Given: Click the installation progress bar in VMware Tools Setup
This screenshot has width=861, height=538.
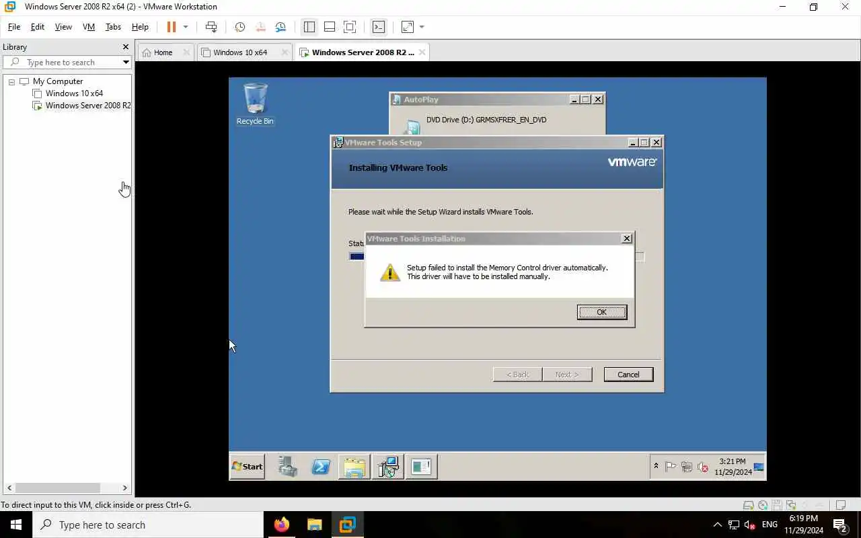Looking at the screenshot, I should 496,256.
